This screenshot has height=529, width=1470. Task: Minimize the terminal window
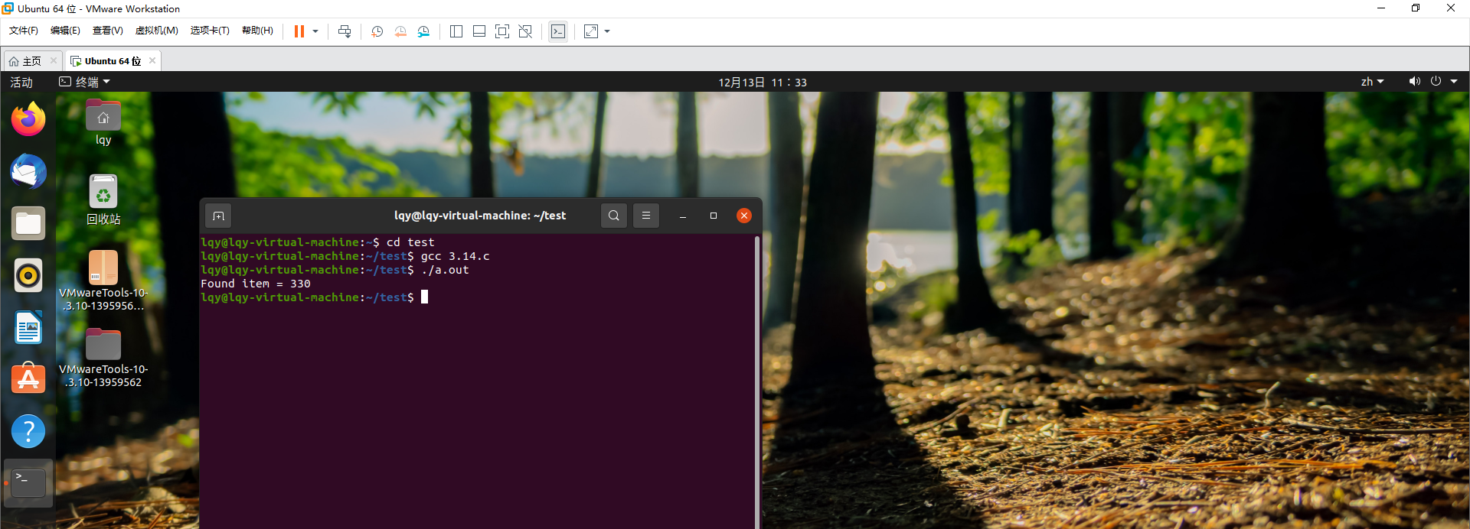pos(683,216)
